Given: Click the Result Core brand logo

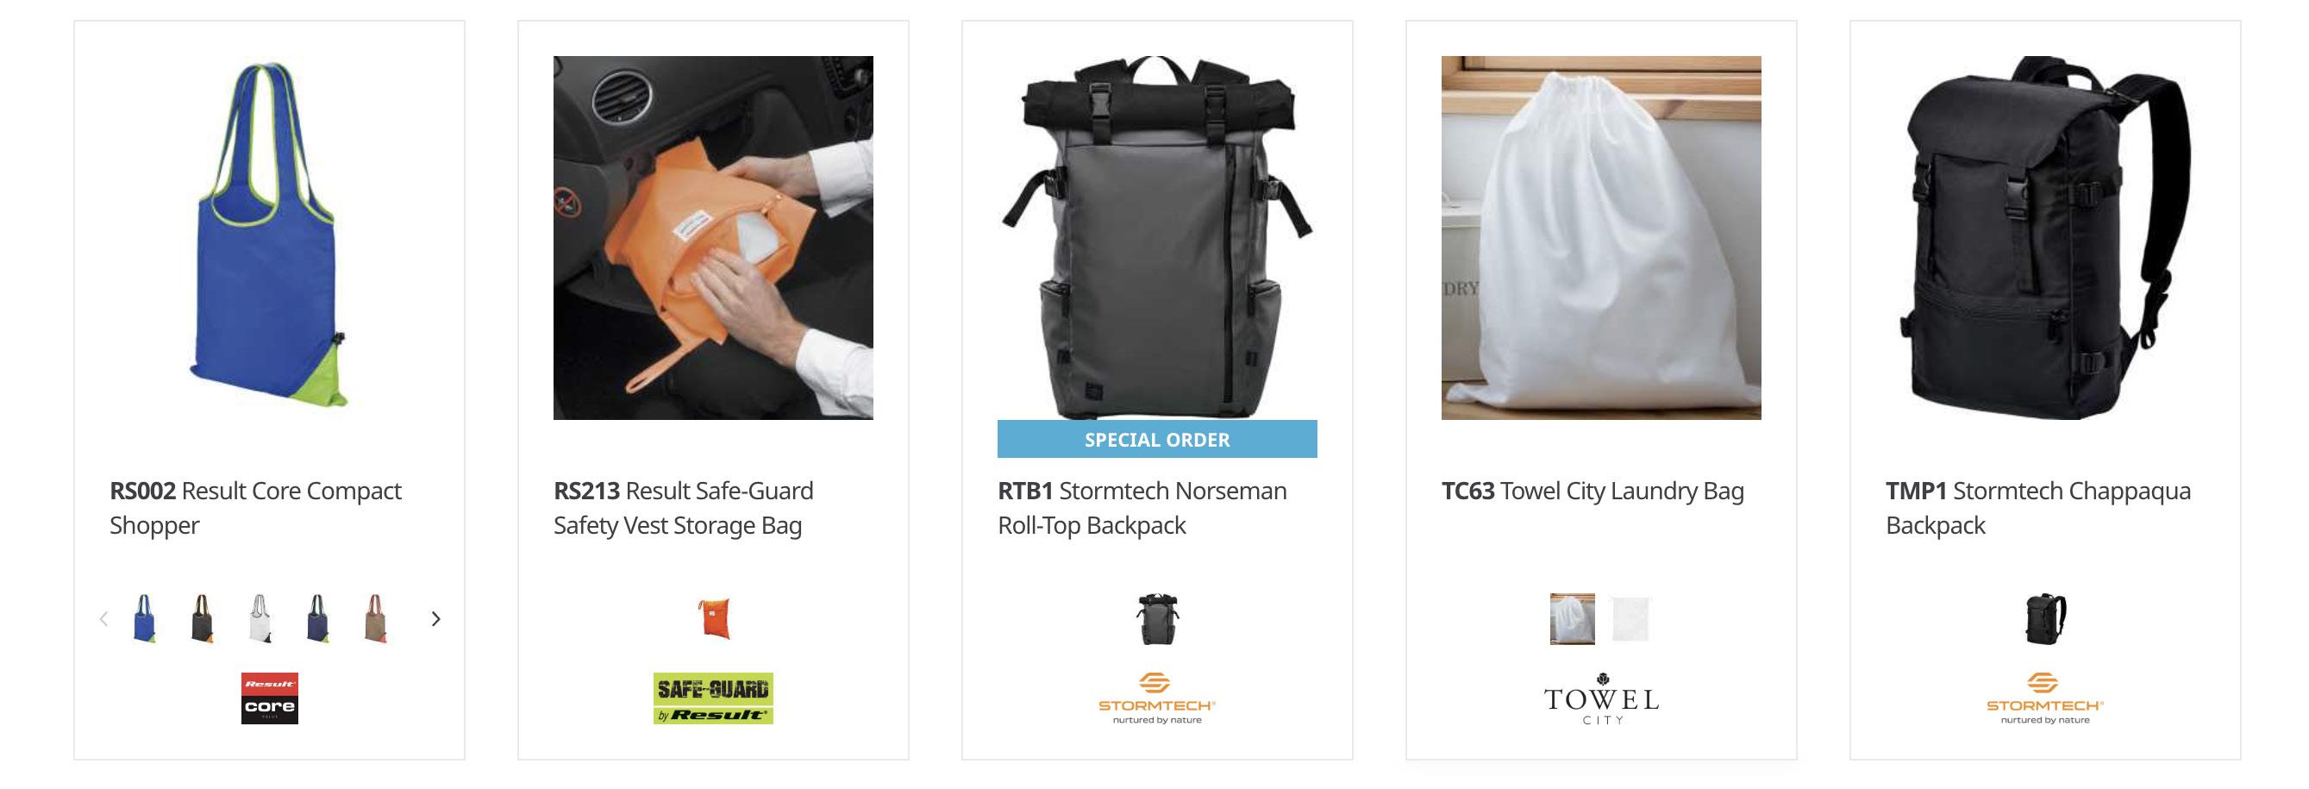Looking at the screenshot, I should (x=269, y=698).
